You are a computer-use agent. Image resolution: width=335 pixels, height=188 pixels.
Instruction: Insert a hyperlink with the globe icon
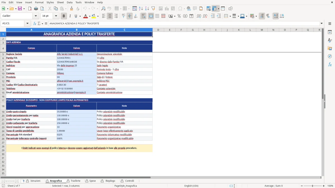tap(189, 9)
